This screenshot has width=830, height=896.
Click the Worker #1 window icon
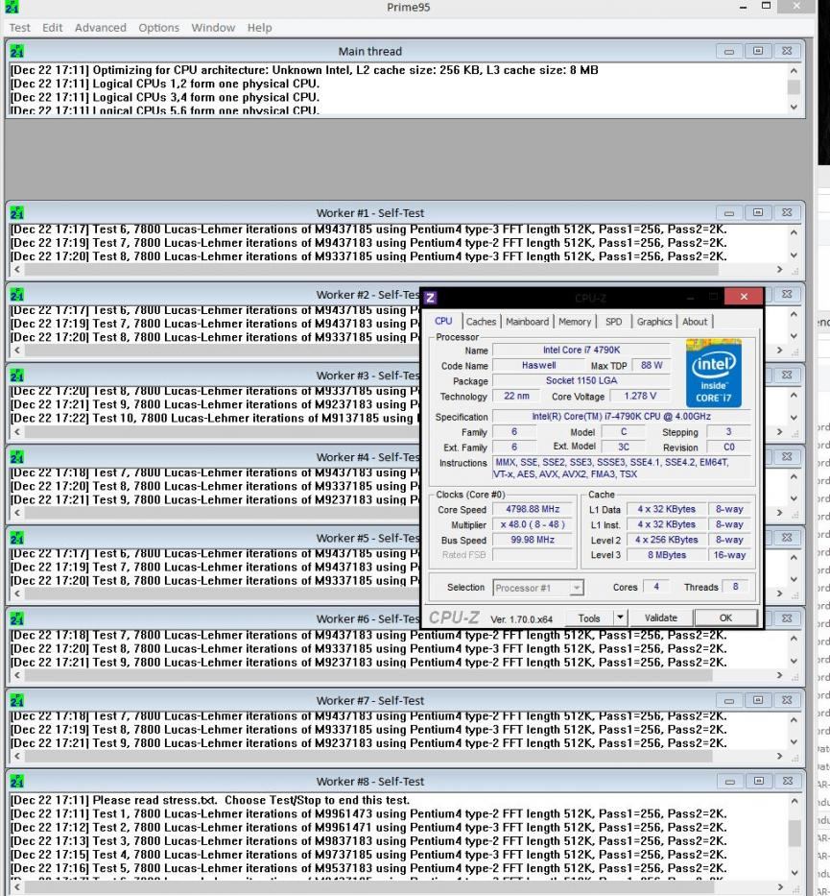tap(16, 213)
